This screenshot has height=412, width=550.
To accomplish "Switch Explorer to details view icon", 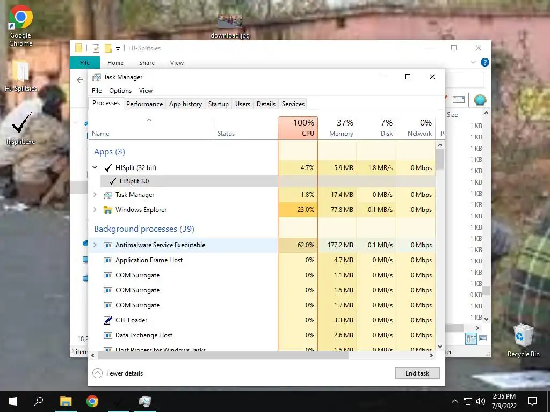I will pos(471,339).
